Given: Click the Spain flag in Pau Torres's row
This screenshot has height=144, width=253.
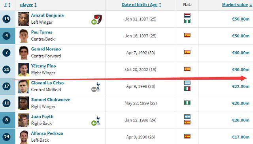Looking at the screenshot, I should point(187,35).
